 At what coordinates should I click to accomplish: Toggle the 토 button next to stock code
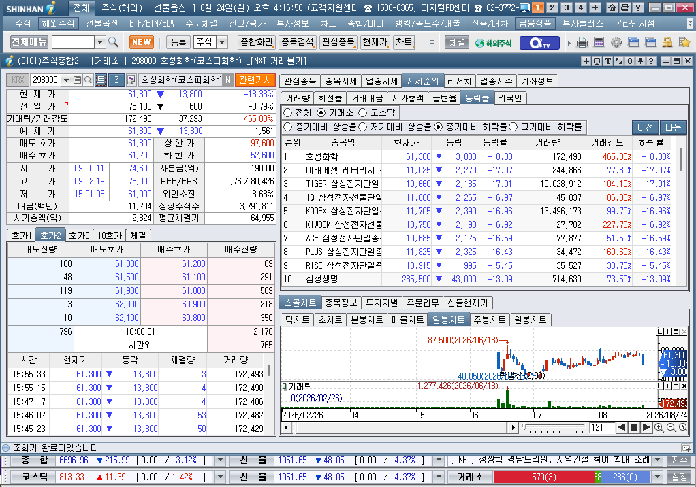[101, 80]
